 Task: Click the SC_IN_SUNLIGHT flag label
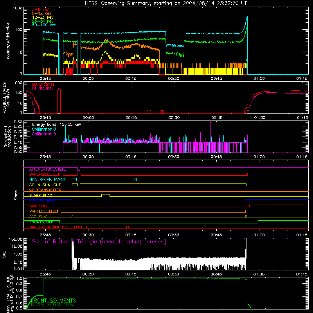tap(45, 185)
